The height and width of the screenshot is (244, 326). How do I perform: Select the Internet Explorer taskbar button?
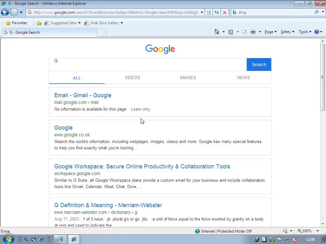tap(74, 240)
